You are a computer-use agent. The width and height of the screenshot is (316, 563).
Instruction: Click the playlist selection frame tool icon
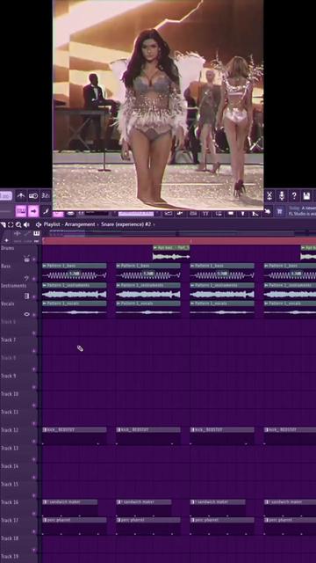pos(11,225)
